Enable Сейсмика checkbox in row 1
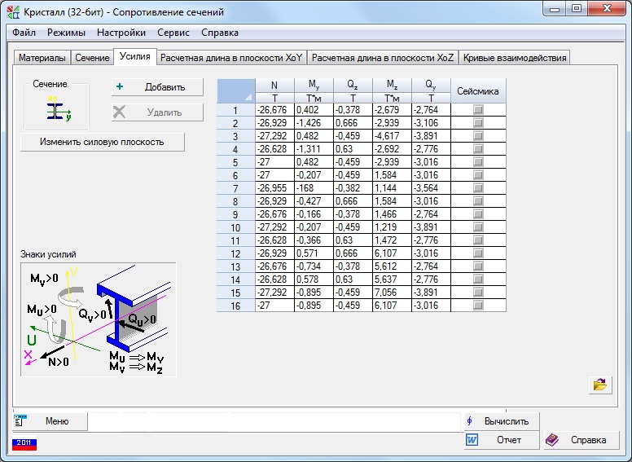 tap(478, 110)
